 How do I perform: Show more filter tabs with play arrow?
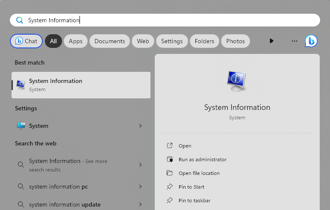click(271, 41)
